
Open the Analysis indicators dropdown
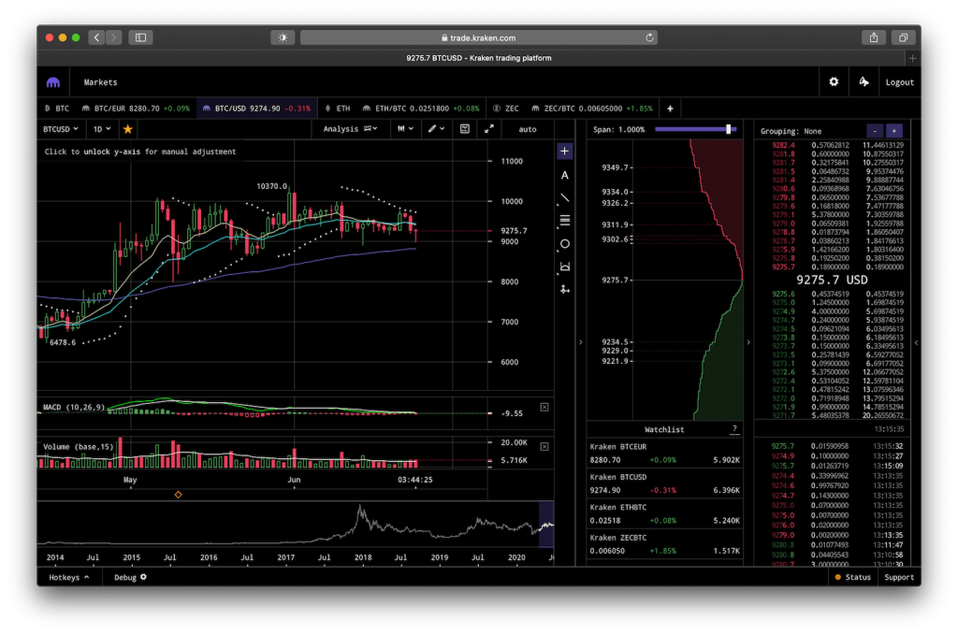tap(350, 129)
